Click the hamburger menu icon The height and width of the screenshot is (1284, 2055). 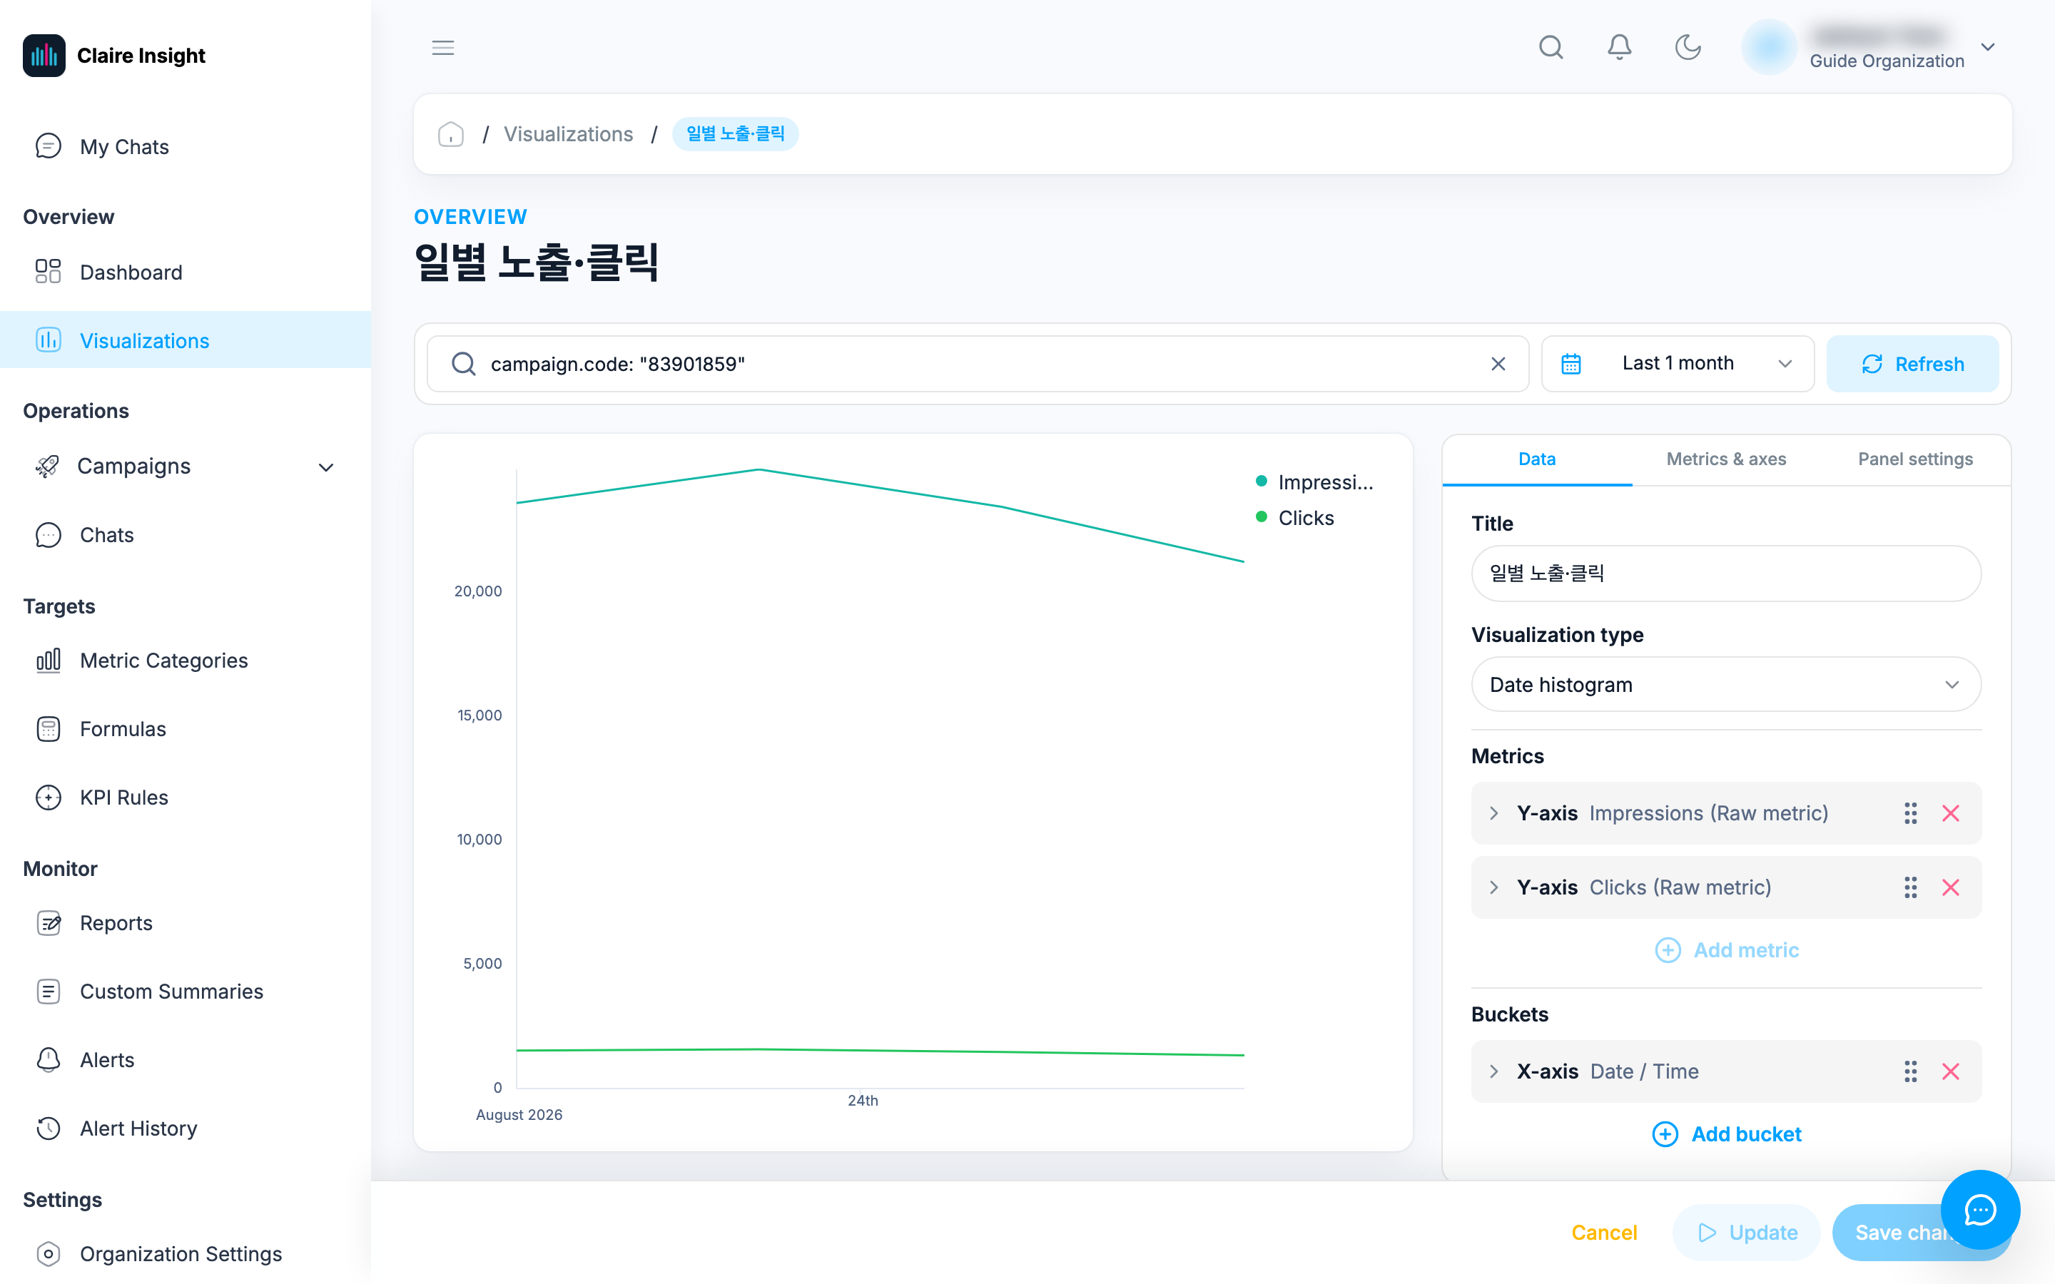click(x=442, y=48)
